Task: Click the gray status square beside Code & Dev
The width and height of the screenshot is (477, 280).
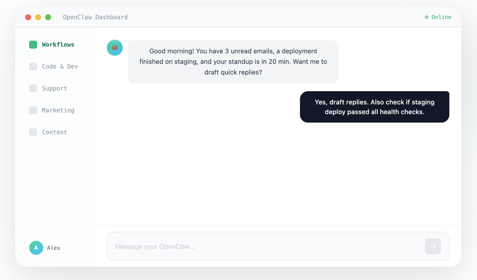Action: pos(33,66)
